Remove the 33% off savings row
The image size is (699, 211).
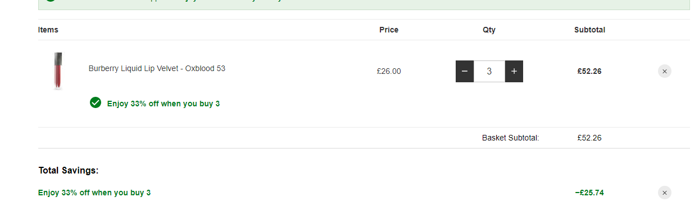point(665,193)
